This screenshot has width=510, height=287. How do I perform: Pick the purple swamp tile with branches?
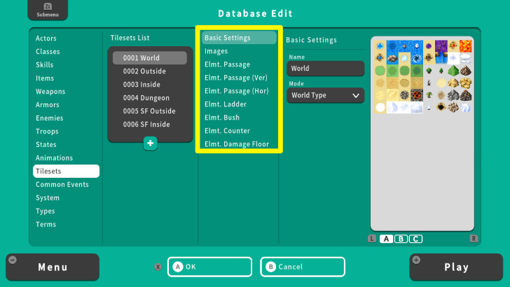point(441,45)
